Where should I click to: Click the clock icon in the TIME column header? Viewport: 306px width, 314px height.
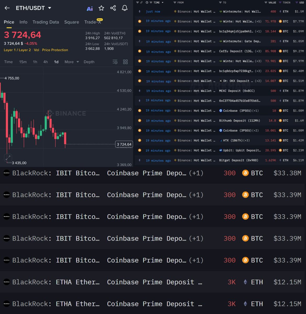click(x=147, y=3)
